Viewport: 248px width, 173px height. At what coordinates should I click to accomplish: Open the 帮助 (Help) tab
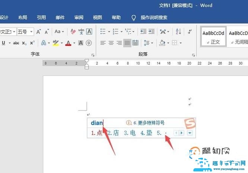116,17
